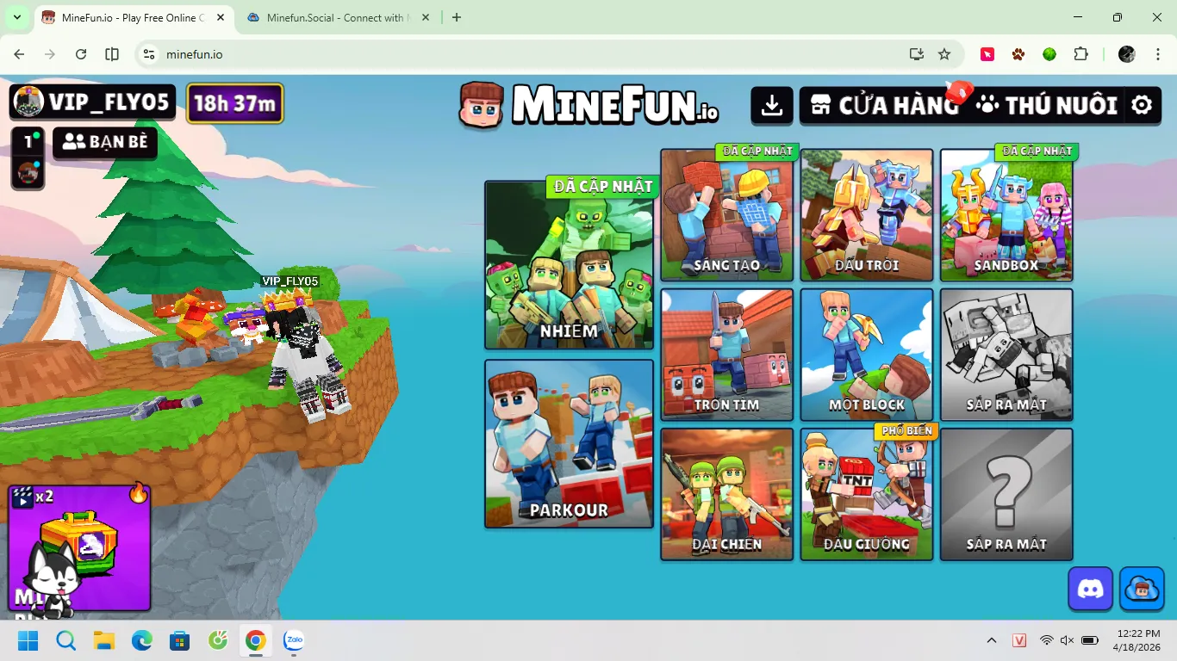Switch to the MineFun.io browser tab
Image resolution: width=1177 pixels, height=661 pixels.
133,17
